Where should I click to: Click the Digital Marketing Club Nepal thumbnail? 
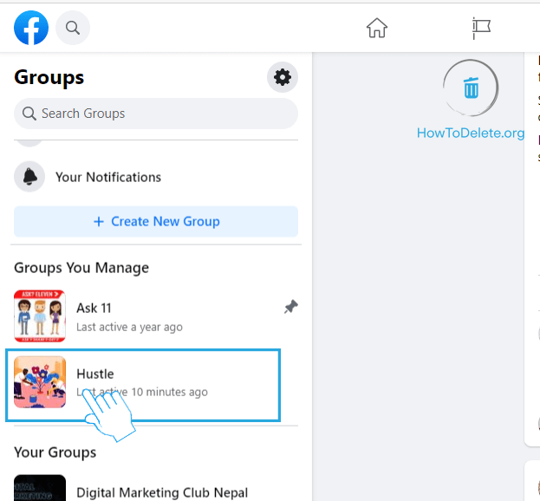pos(40,488)
